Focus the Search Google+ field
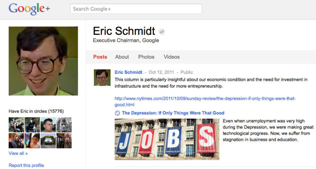The width and height of the screenshot is (316, 169). point(136,9)
